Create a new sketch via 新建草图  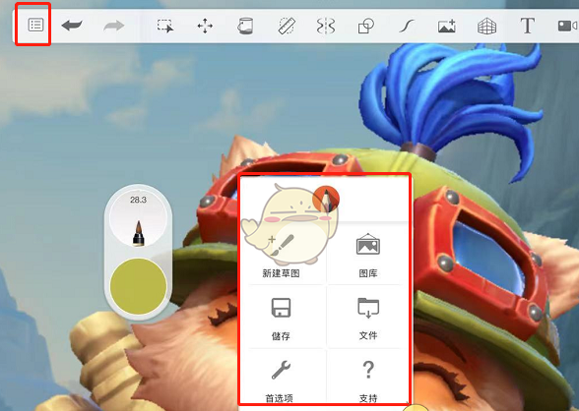tap(281, 255)
